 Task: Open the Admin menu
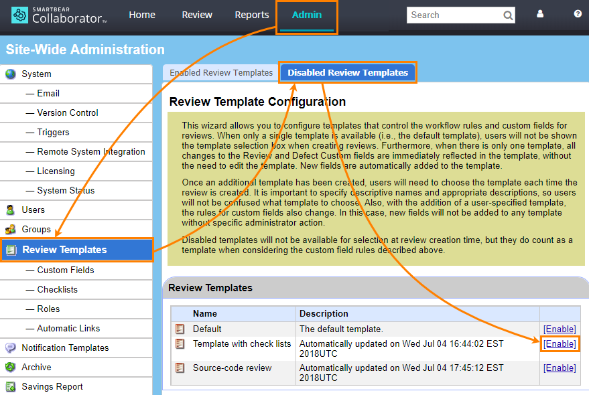click(x=306, y=15)
